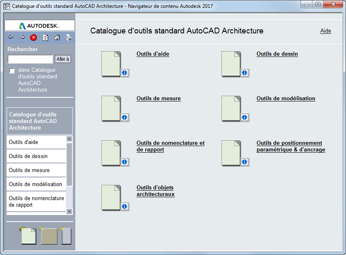Viewport: 346px width, 255px height.
Task: Open the 'Outils de mesure' link
Action: (159, 98)
